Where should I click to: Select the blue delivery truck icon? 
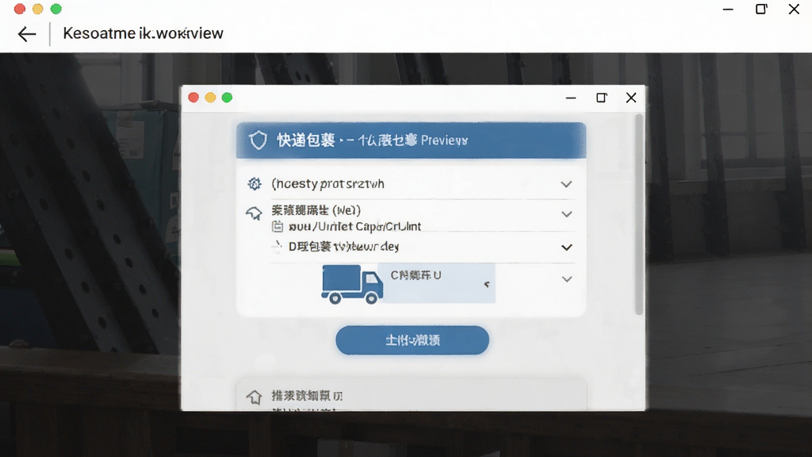351,284
